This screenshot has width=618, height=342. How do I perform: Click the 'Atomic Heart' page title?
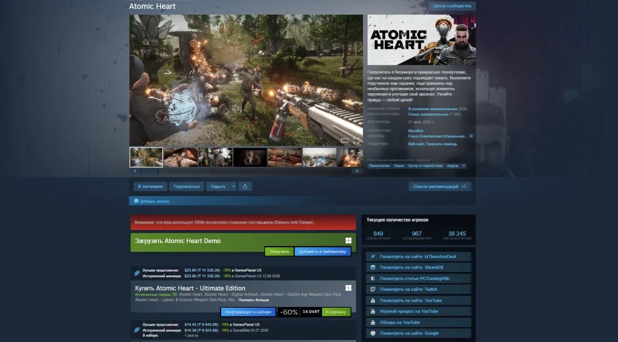153,6
